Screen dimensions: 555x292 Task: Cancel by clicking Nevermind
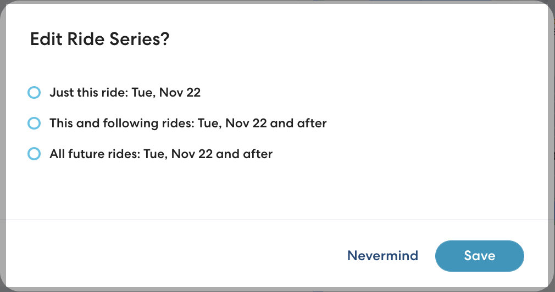382,256
